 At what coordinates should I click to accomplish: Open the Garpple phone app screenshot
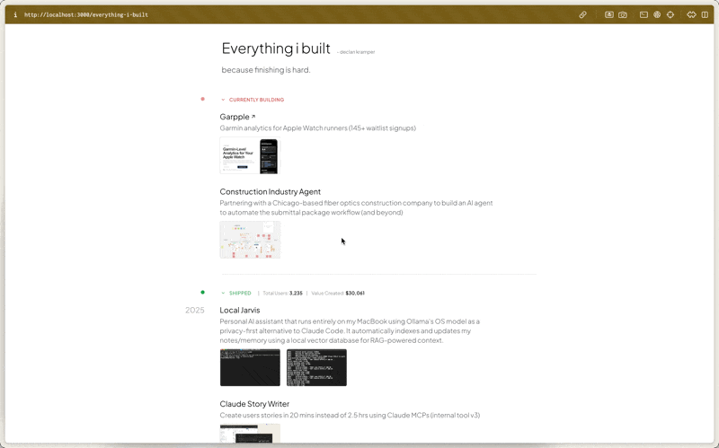pyautogui.click(x=269, y=156)
